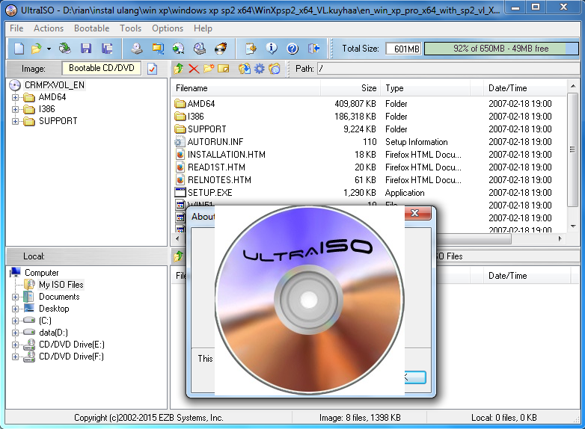585x429 pixels.
Task: Expand the Documents node in Local tree
Action: (15, 297)
